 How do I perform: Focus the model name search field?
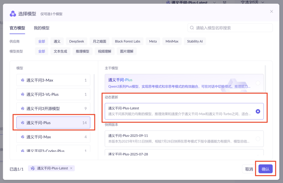230,28
